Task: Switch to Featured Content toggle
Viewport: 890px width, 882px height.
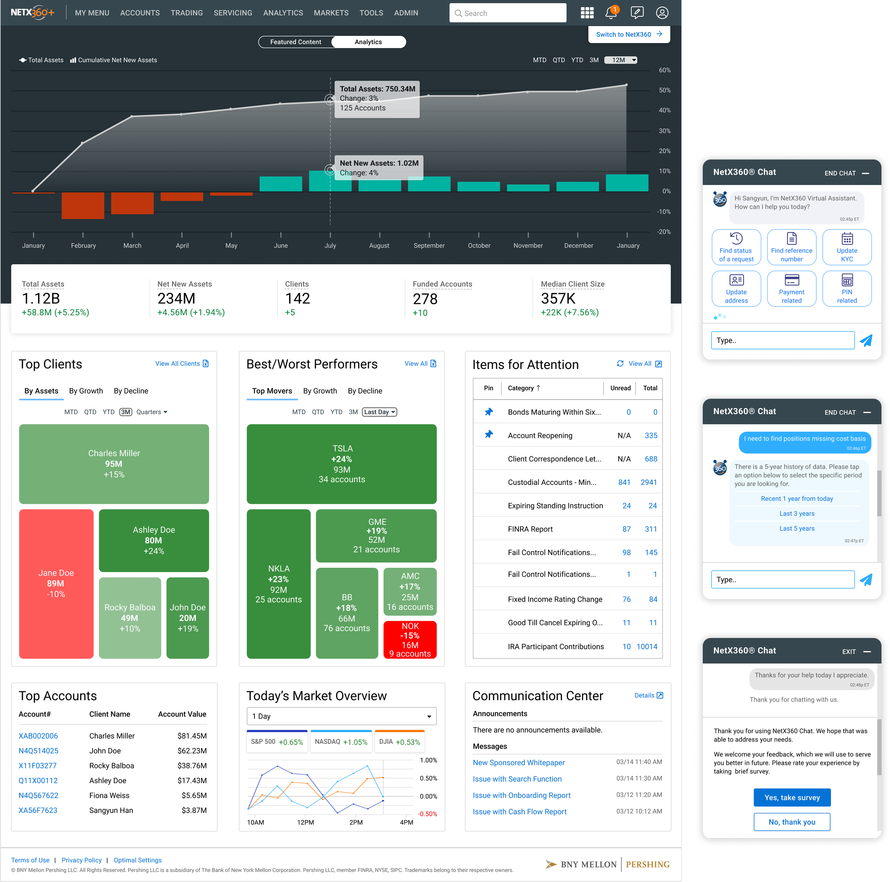Action: click(295, 42)
